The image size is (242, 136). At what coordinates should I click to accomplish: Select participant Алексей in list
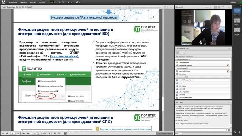click(x=203, y=89)
